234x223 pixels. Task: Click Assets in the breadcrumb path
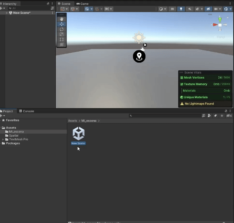[73, 121]
